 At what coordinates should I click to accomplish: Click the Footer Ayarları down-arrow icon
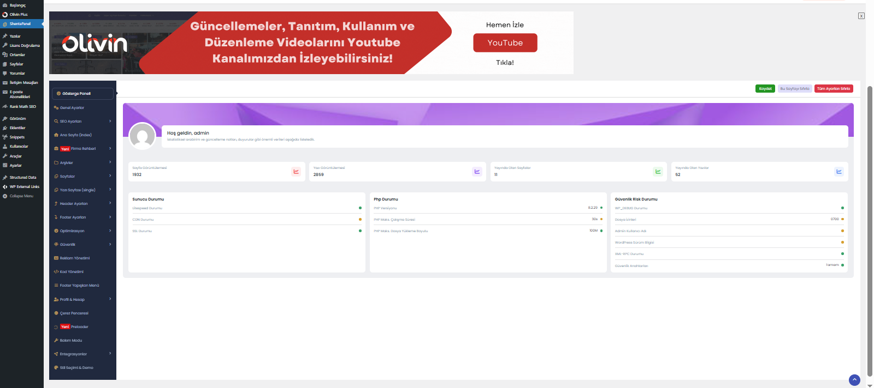pos(56,217)
